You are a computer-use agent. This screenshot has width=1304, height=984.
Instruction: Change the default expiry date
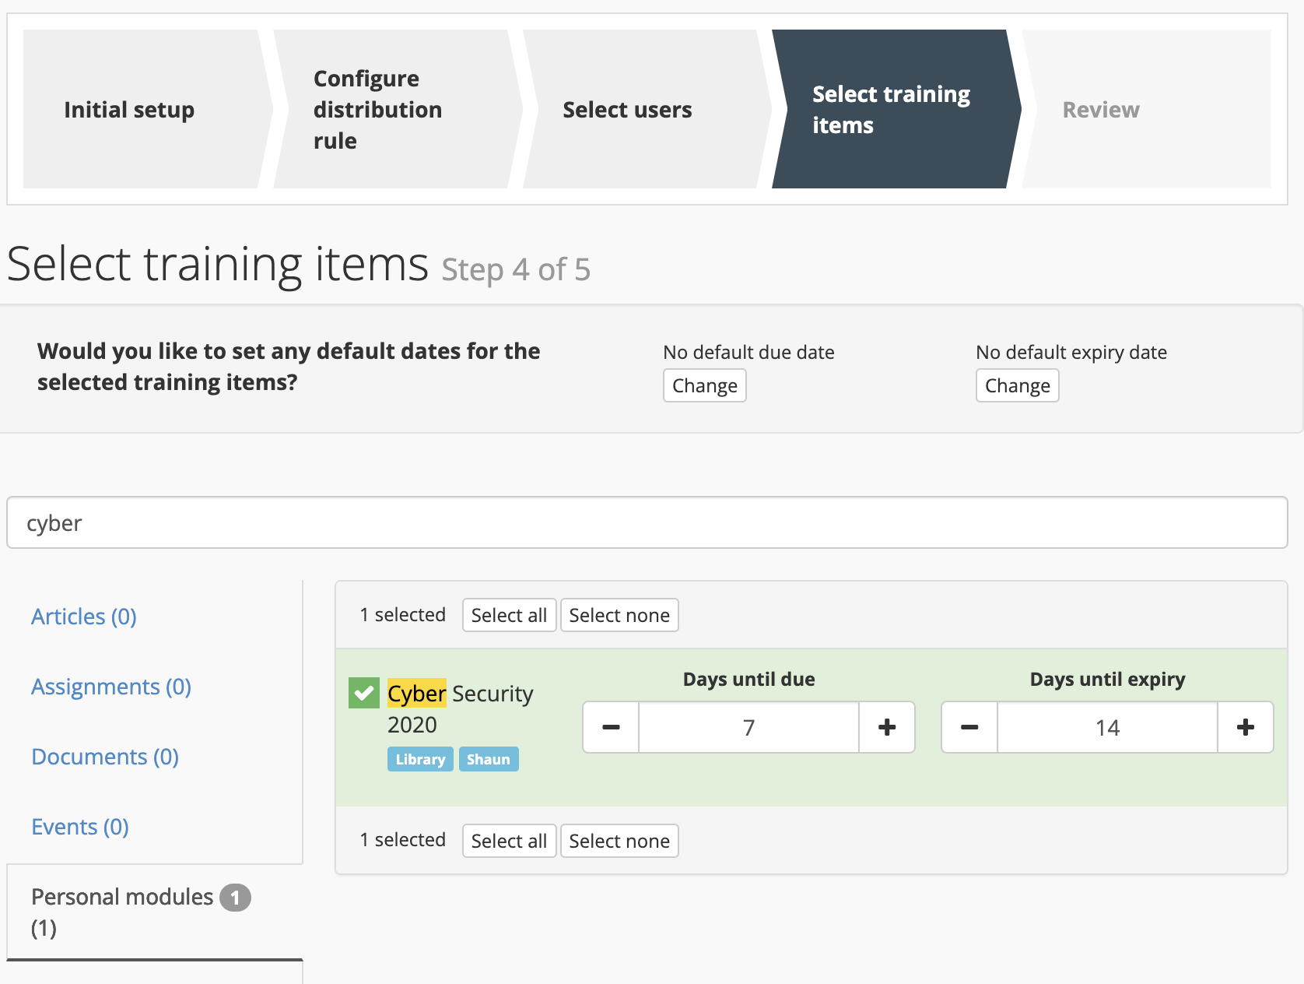[x=1017, y=385]
